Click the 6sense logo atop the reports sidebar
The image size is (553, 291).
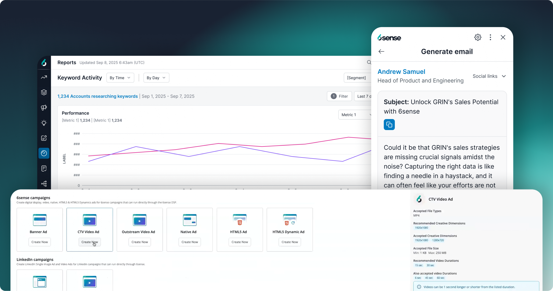coord(44,63)
